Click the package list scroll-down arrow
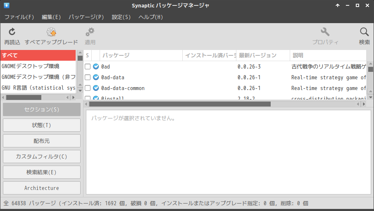The image size is (374, 211). (370, 97)
